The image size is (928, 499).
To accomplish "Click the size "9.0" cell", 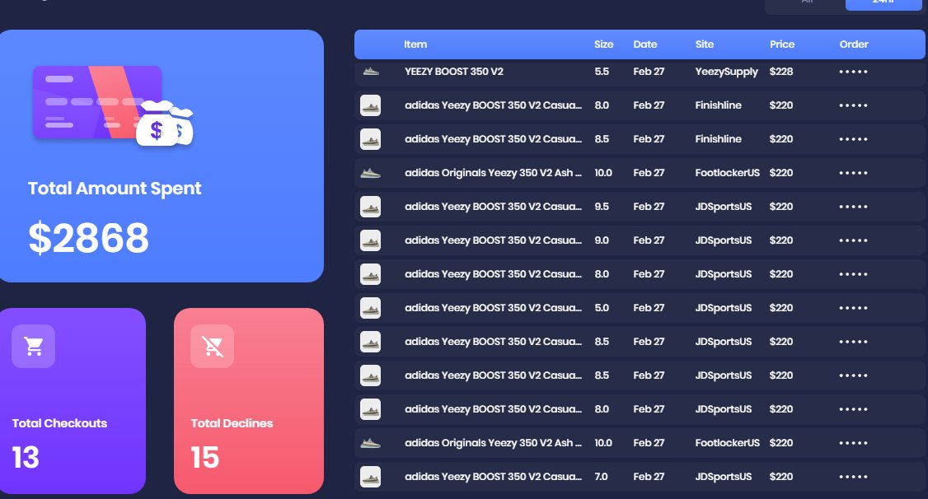I will pos(602,240).
